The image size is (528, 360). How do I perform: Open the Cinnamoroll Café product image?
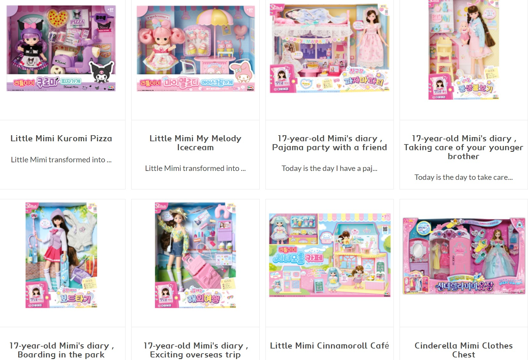330,255
